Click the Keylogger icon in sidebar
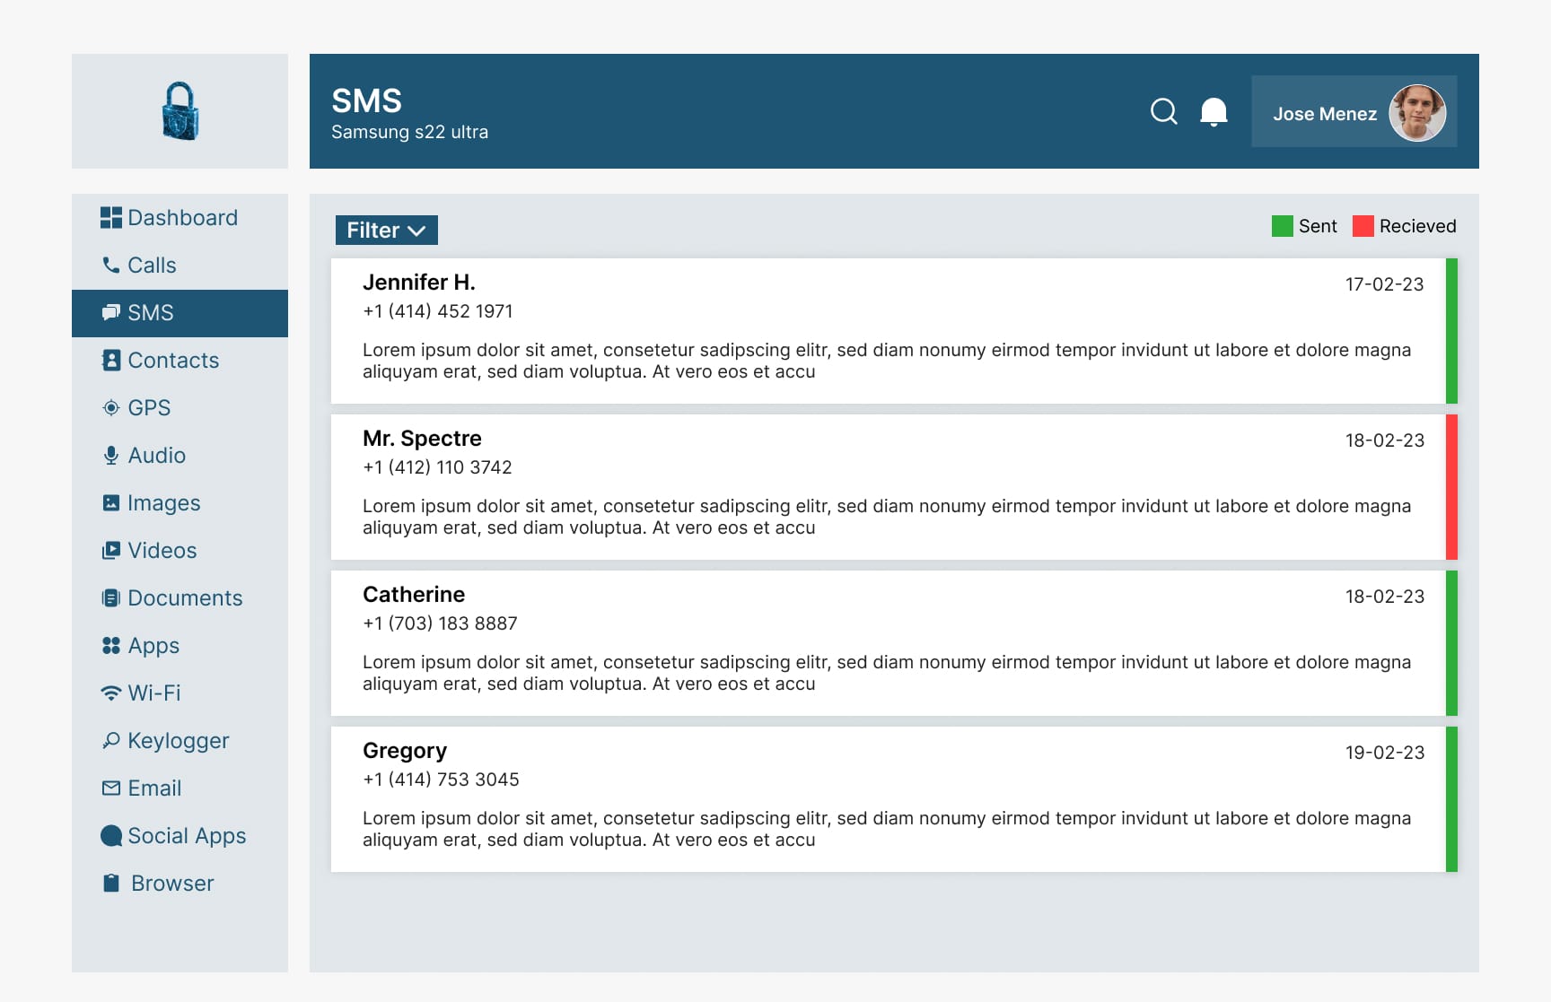The image size is (1551, 1002). (111, 741)
